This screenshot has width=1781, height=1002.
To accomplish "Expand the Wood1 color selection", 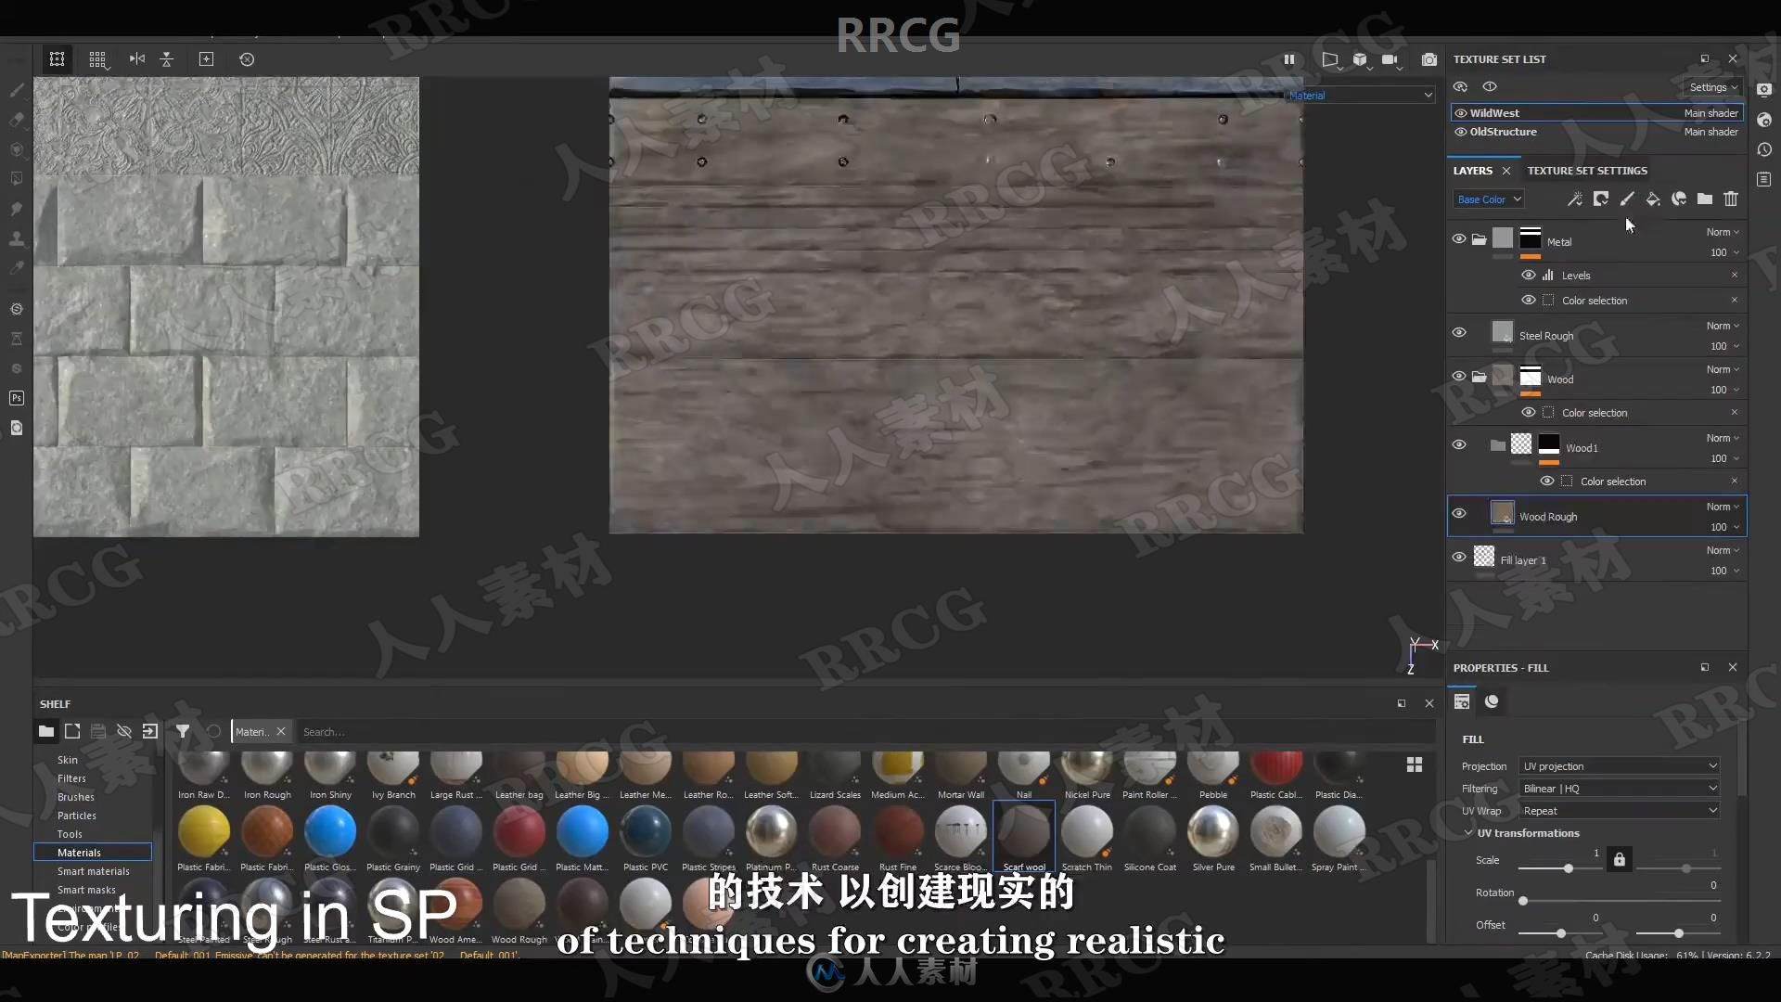I will click(x=1613, y=480).
